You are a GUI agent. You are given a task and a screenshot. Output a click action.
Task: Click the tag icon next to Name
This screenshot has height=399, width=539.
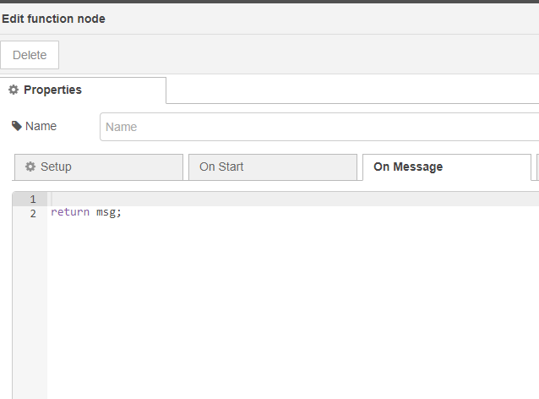[x=17, y=126]
